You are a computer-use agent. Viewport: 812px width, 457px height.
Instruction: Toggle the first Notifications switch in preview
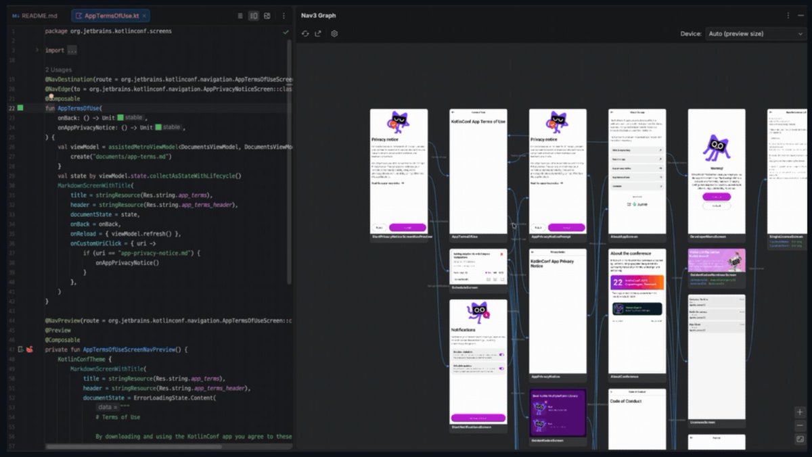tap(501, 354)
